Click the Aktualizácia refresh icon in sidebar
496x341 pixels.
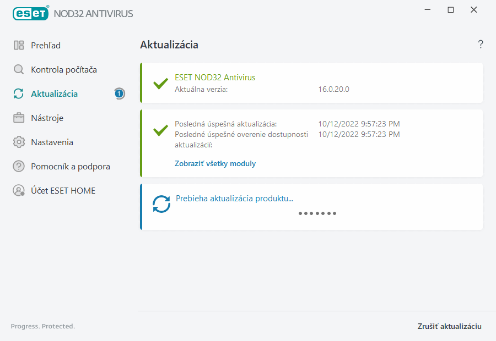click(x=19, y=94)
